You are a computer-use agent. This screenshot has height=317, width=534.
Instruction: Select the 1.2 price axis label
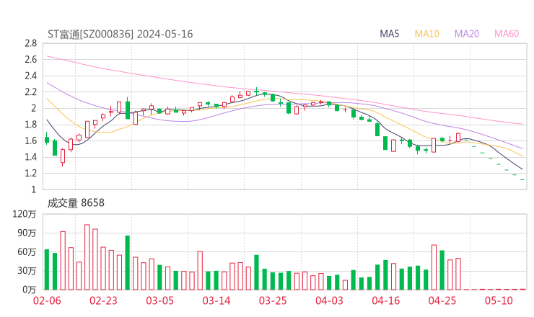30,173
